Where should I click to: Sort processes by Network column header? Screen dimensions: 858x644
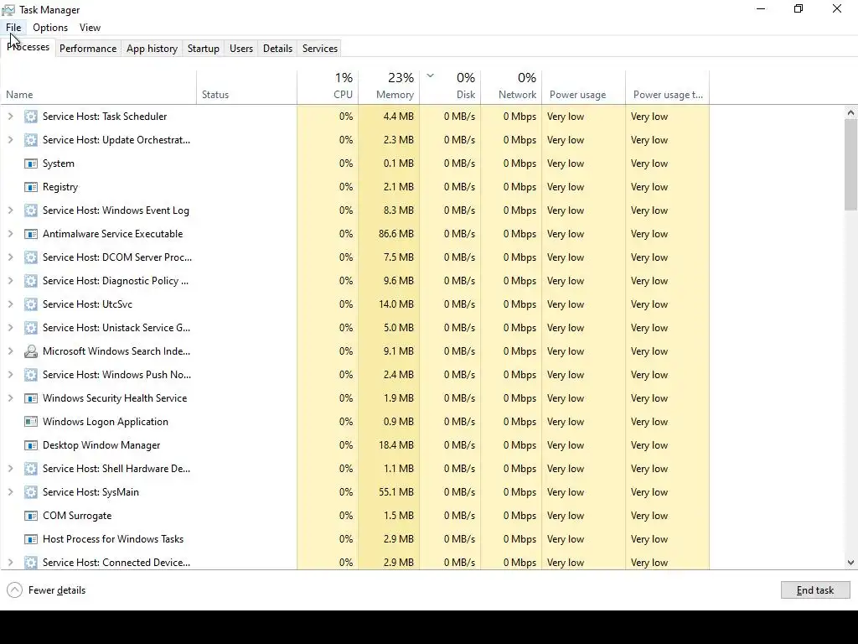tap(512, 87)
